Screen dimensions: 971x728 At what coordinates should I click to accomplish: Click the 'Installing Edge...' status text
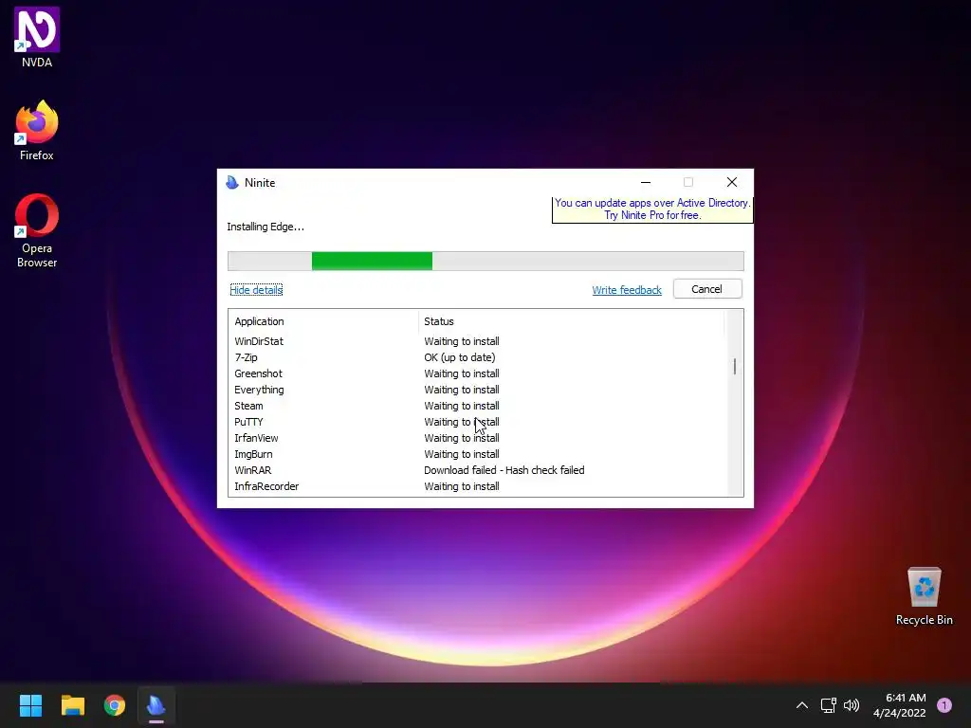266,227
